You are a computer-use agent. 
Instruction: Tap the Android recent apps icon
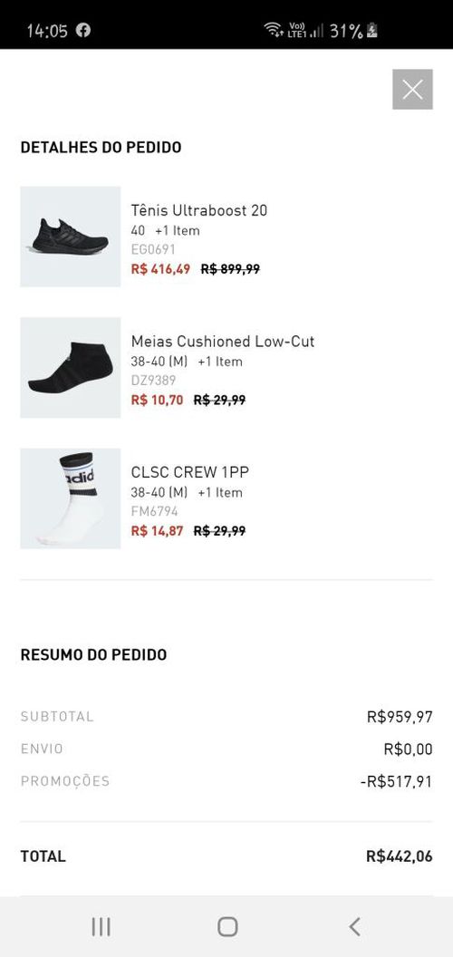pyautogui.click(x=101, y=926)
